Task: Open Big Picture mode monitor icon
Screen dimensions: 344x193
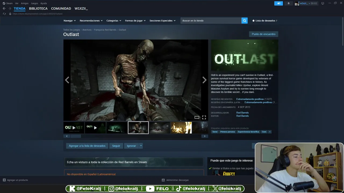Action: (323, 3)
